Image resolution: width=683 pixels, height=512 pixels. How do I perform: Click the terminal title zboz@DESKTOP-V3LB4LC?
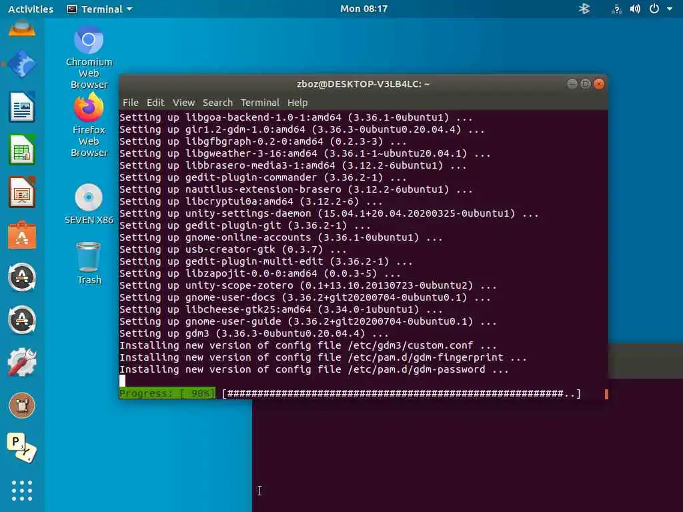[x=363, y=84]
